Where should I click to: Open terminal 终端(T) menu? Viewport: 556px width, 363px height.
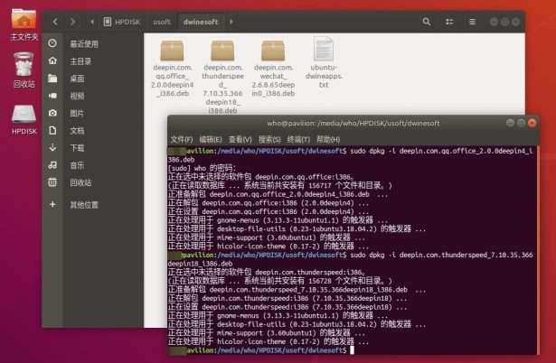(x=298, y=140)
